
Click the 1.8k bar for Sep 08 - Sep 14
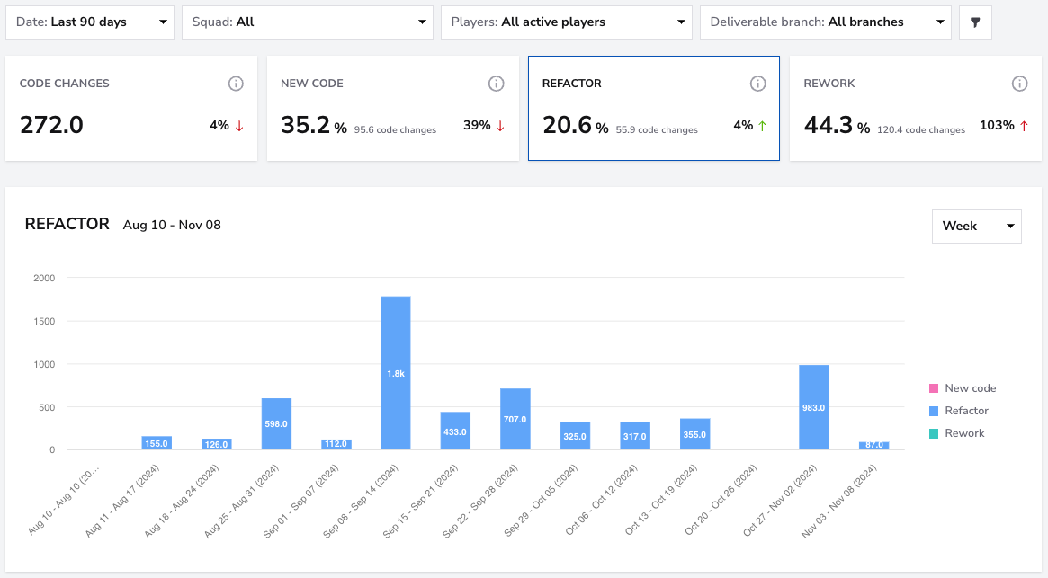396,373
